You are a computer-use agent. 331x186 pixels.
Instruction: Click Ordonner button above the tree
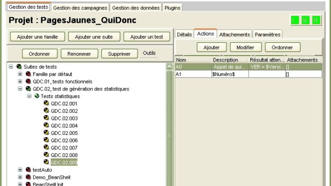tap(39, 54)
